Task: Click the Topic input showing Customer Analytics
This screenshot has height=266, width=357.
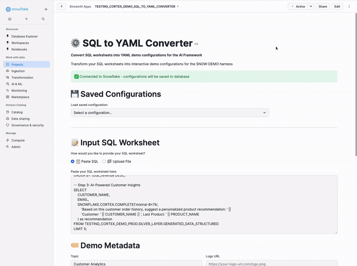Action: (x=136, y=264)
